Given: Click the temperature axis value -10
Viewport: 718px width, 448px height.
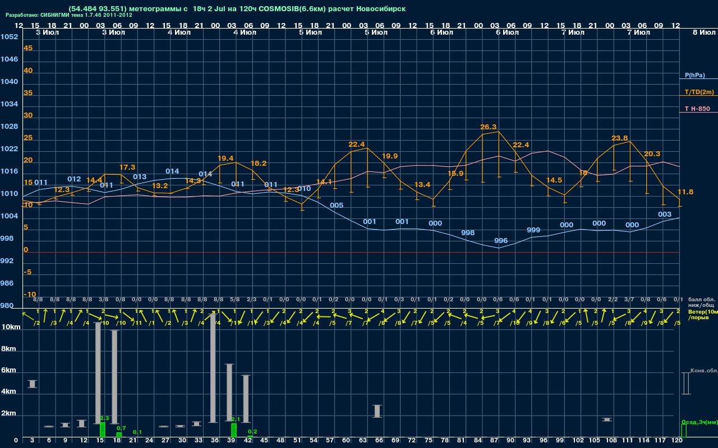Looking at the screenshot, I should (30, 295).
